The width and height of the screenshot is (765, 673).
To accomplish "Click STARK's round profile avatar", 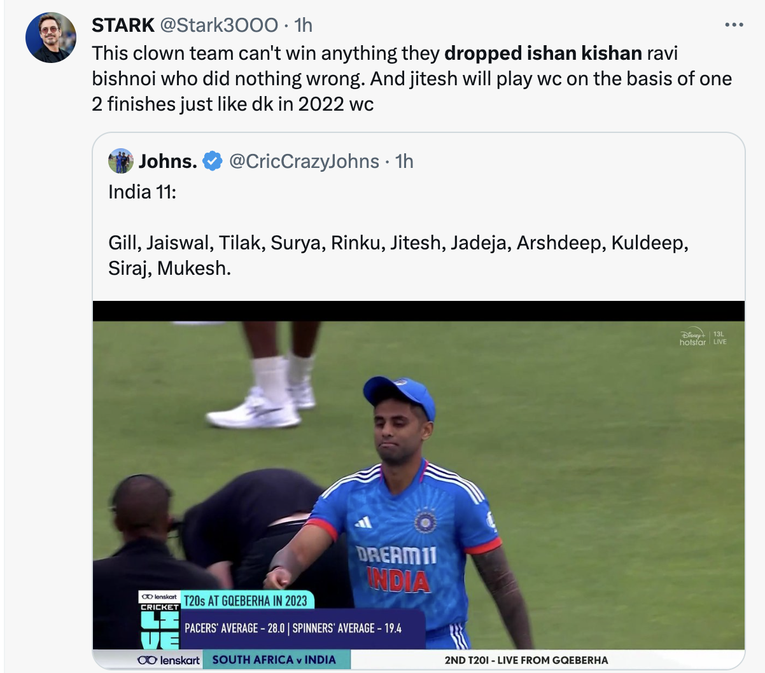I will (51, 37).
